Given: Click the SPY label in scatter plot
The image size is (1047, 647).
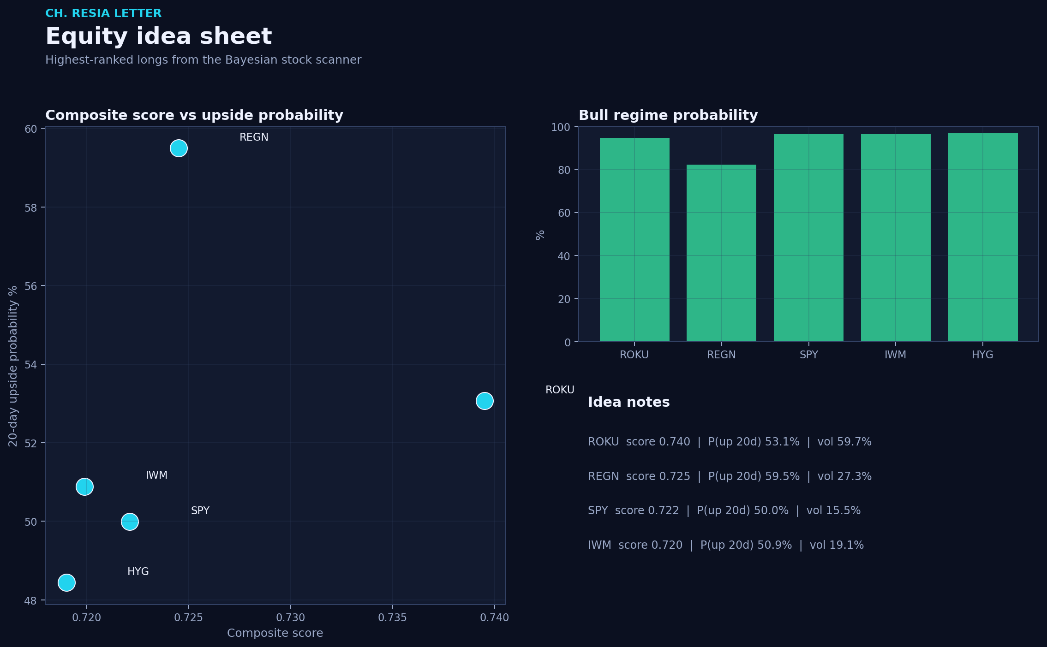Looking at the screenshot, I should [200, 510].
